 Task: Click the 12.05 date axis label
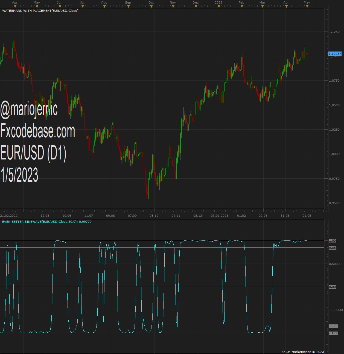[45, 216]
